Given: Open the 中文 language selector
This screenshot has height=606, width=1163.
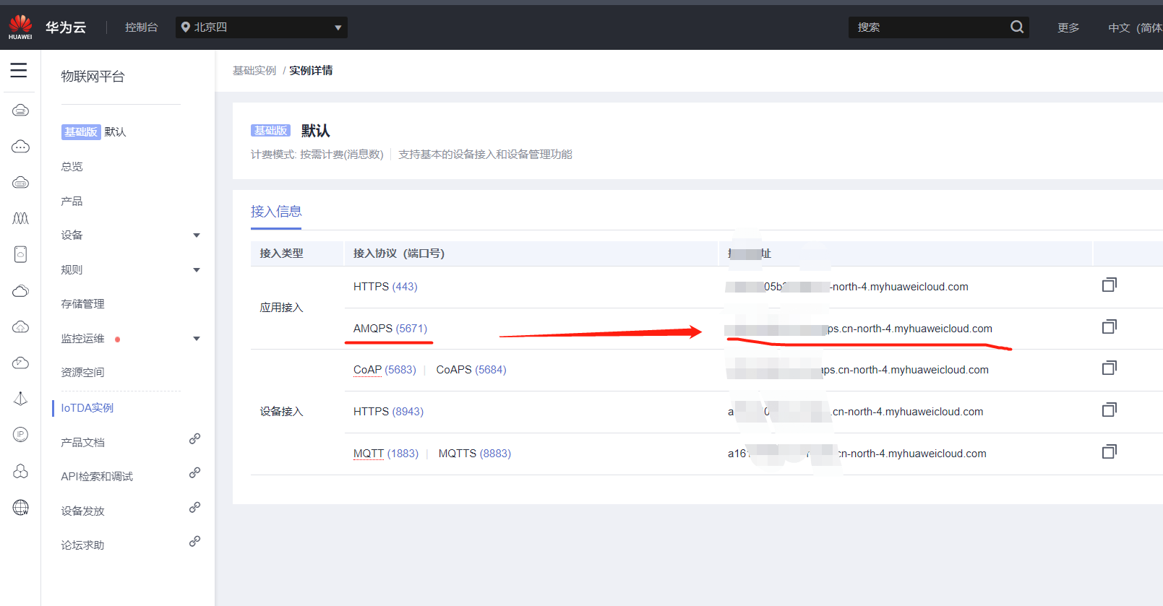Looking at the screenshot, I should (x=1135, y=27).
